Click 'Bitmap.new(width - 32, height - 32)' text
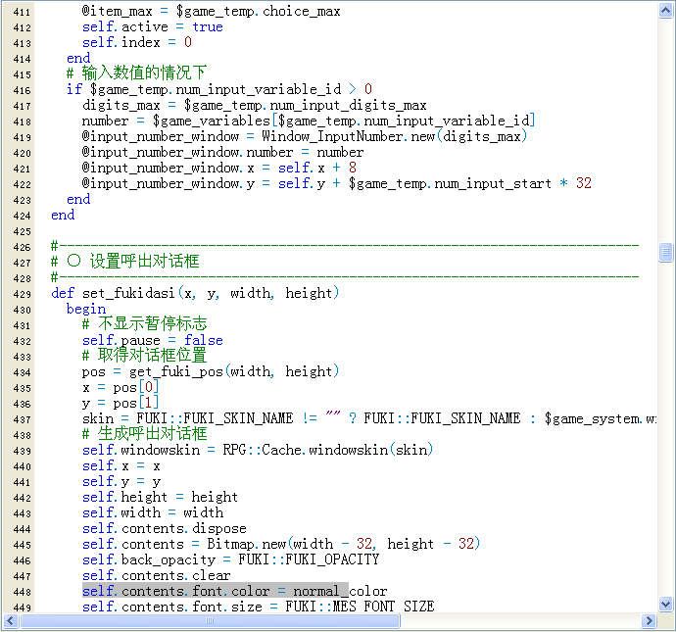The height and width of the screenshot is (632, 676). [343, 544]
